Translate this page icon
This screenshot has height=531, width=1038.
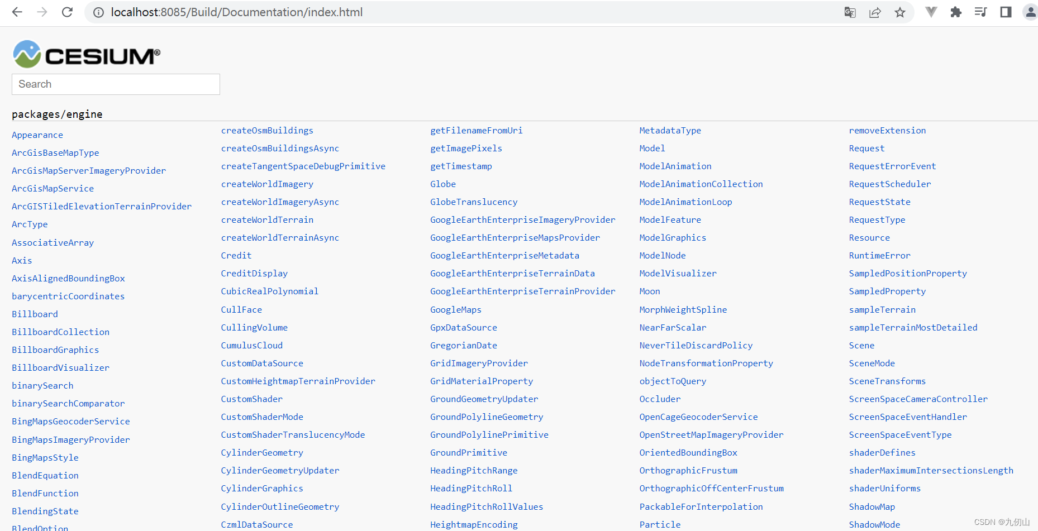point(850,12)
